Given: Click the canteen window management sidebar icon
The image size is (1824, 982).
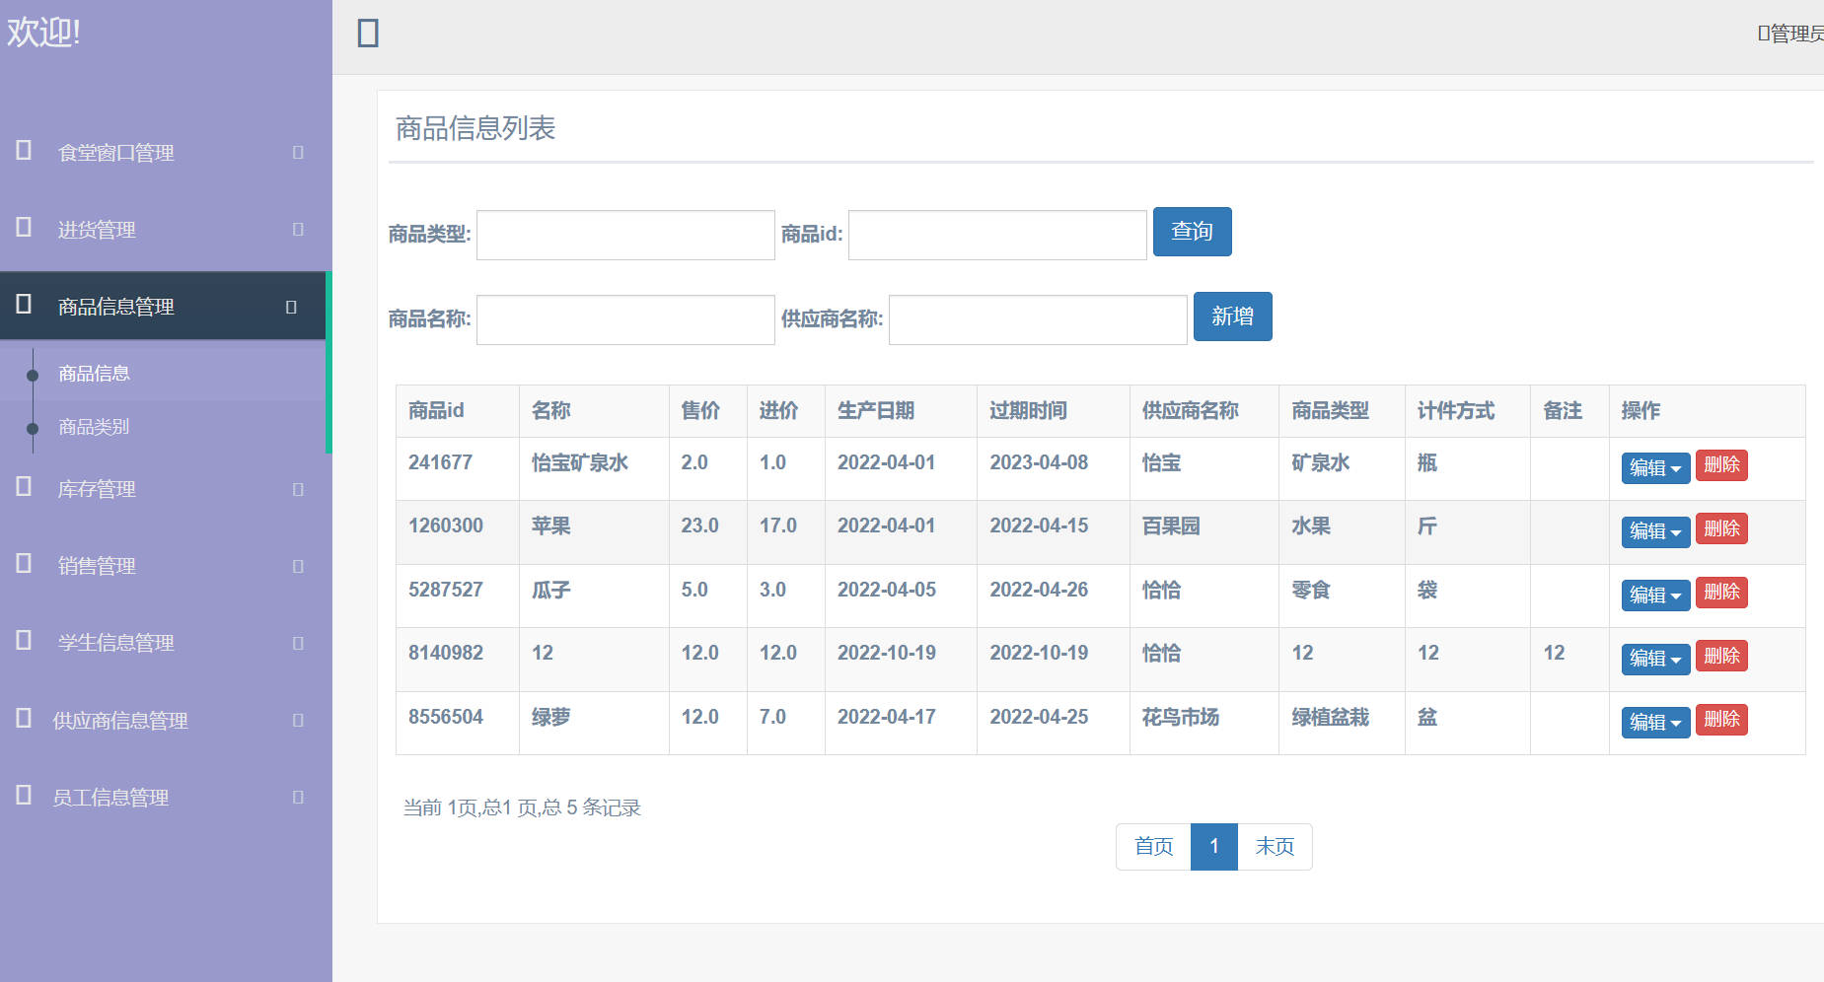Looking at the screenshot, I should (22, 151).
